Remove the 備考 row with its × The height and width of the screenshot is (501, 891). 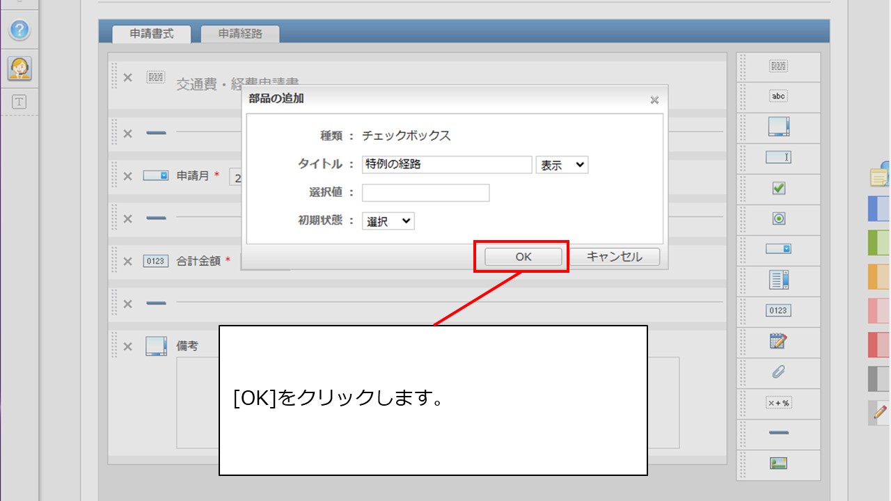point(127,346)
